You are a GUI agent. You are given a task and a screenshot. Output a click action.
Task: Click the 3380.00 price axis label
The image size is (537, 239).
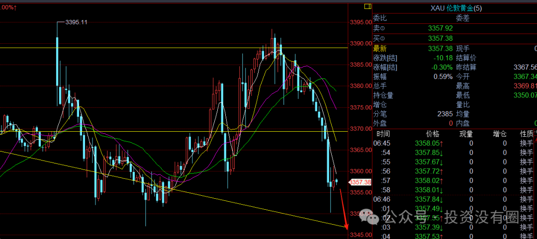[x=360, y=86]
